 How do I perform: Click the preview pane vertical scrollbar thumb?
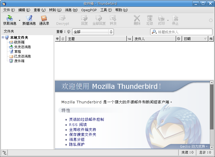(x=212, y=107)
